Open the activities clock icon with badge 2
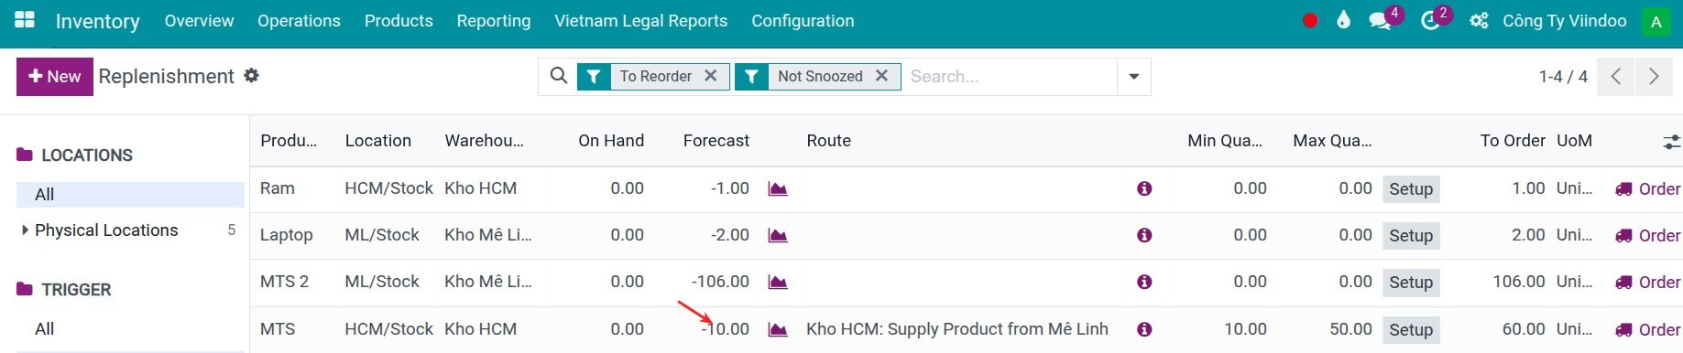The image size is (1683, 353). [1430, 20]
